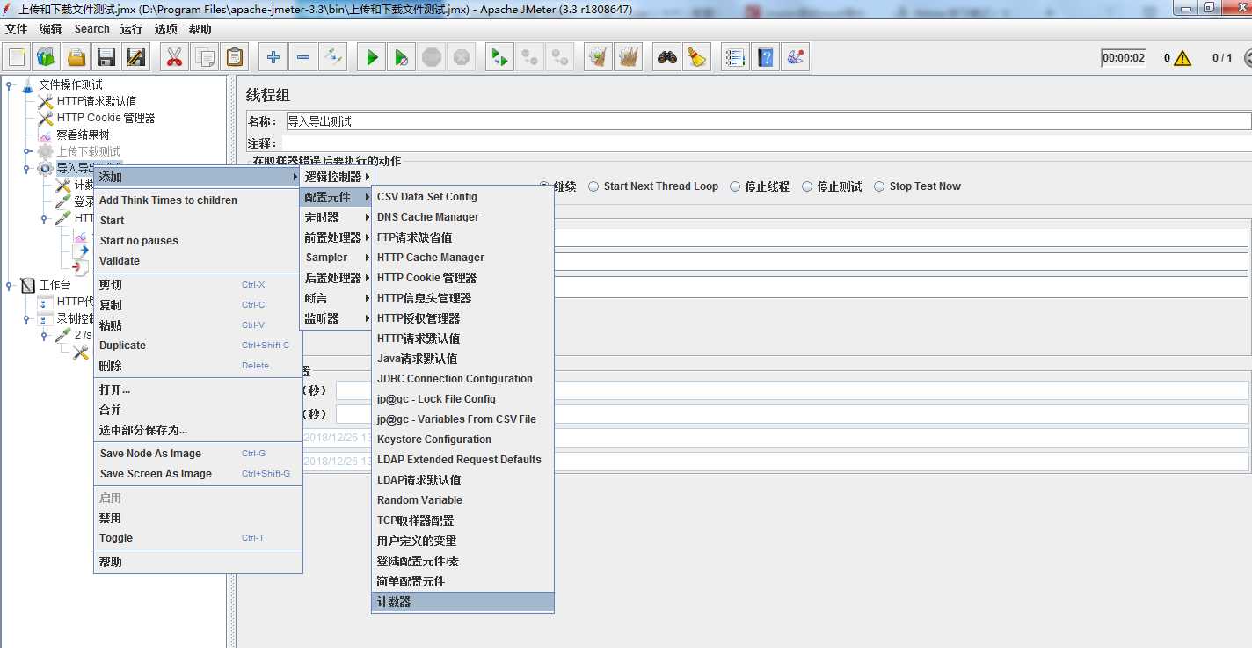Click the Paste clipboard toolbar icon

point(235,57)
